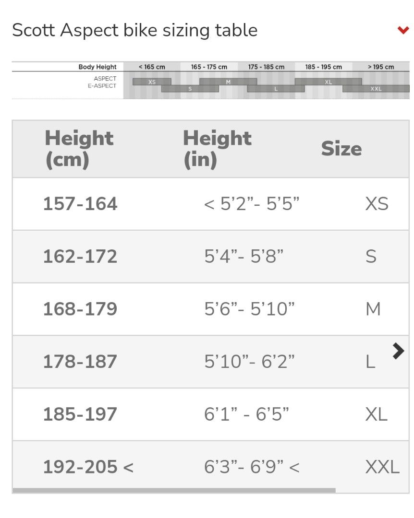Image resolution: width=414 pixels, height=518 pixels.
Task: Select the M bar in the size chart
Action: [228, 82]
